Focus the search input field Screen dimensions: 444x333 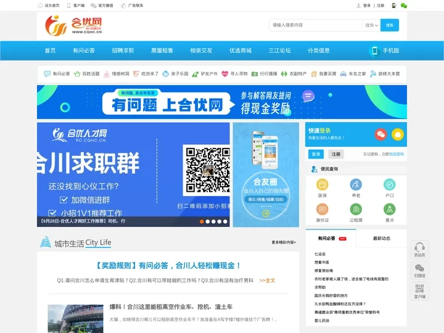point(316,25)
